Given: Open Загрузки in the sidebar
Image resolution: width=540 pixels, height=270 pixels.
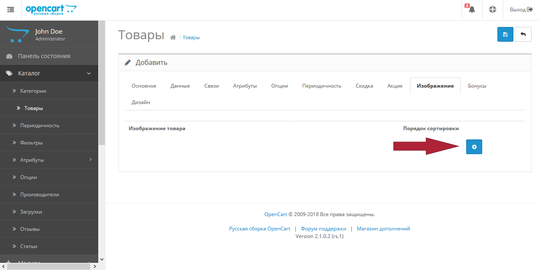Looking at the screenshot, I should (49, 212).
